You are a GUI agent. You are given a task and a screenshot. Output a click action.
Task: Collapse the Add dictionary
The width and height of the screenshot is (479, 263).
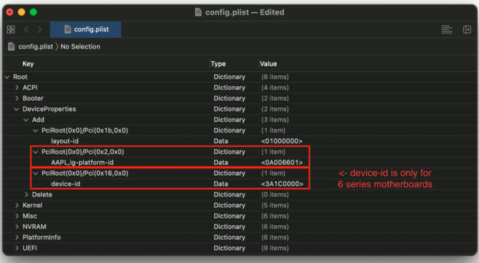[26, 120]
